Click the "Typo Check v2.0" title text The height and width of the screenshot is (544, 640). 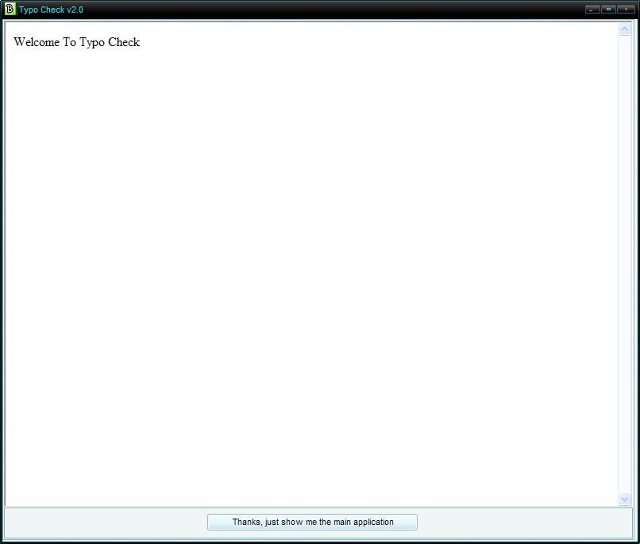(51, 10)
